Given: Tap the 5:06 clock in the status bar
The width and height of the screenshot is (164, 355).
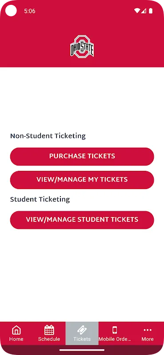Looking at the screenshot, I should click(30, 11).
